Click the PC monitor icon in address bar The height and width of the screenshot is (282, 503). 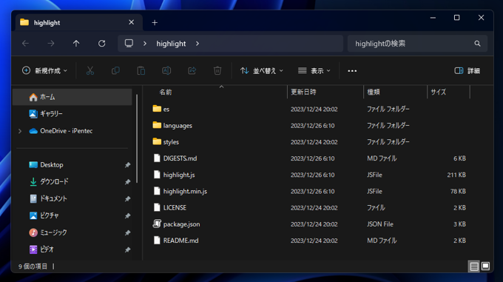pyautogui.click(x=129, y=44)
